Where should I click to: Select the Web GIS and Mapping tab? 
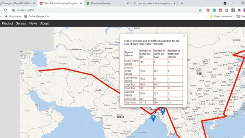[x=60, y=3]
